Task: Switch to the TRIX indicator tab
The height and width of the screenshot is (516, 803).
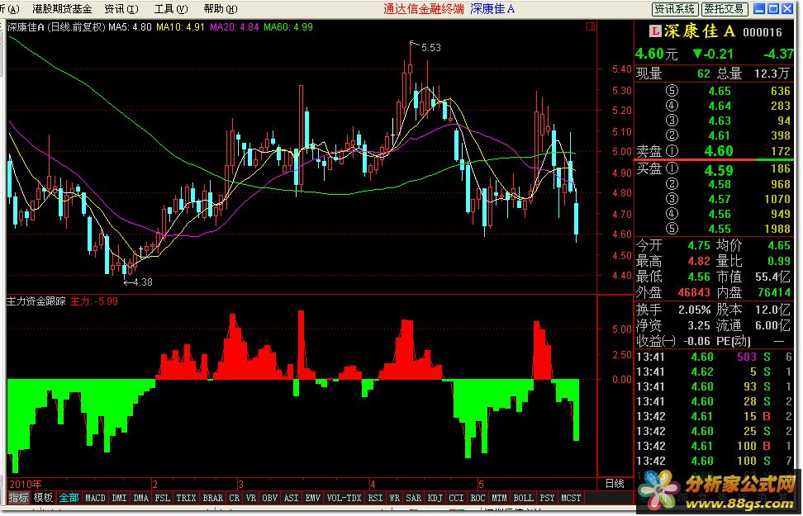Action: (x=187, y=498)
